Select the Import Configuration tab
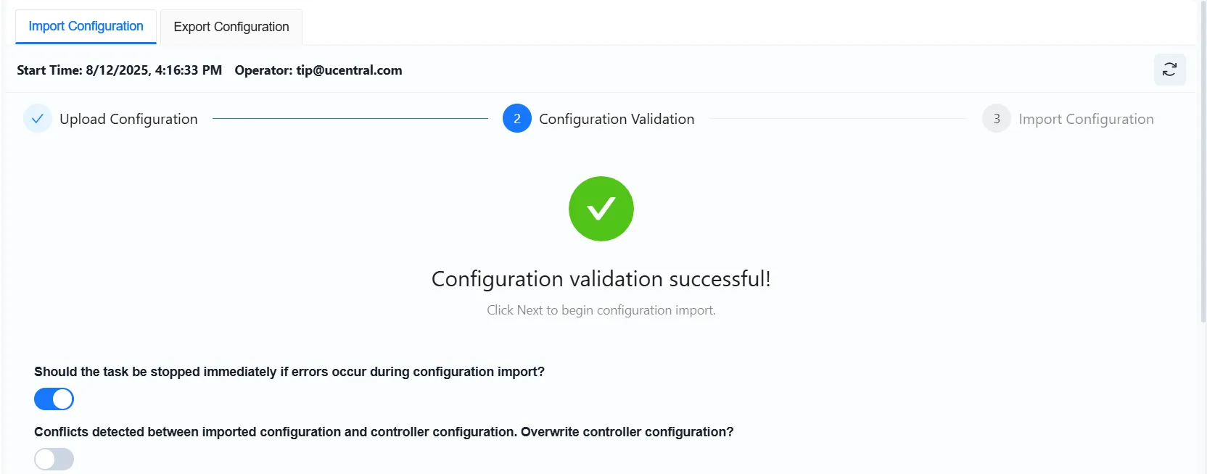 86,27
